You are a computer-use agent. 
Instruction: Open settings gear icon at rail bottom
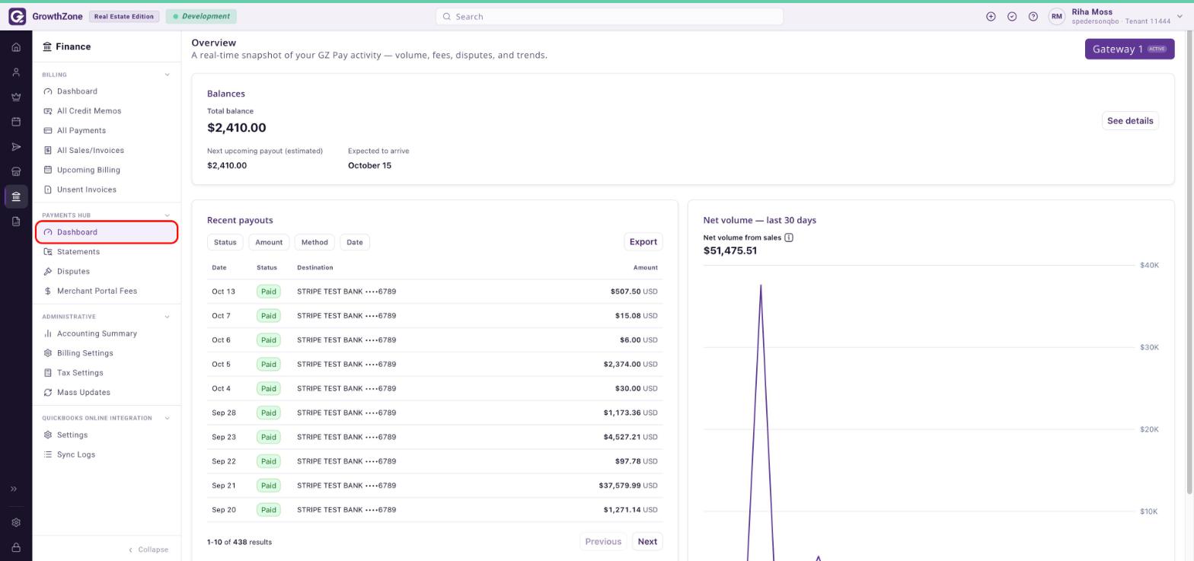16,523
